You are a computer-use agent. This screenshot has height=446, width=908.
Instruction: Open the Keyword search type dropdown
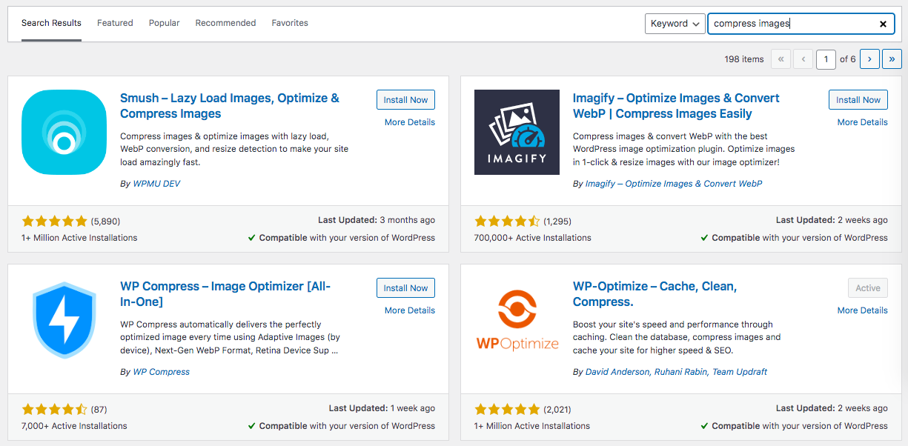point(675,23)
